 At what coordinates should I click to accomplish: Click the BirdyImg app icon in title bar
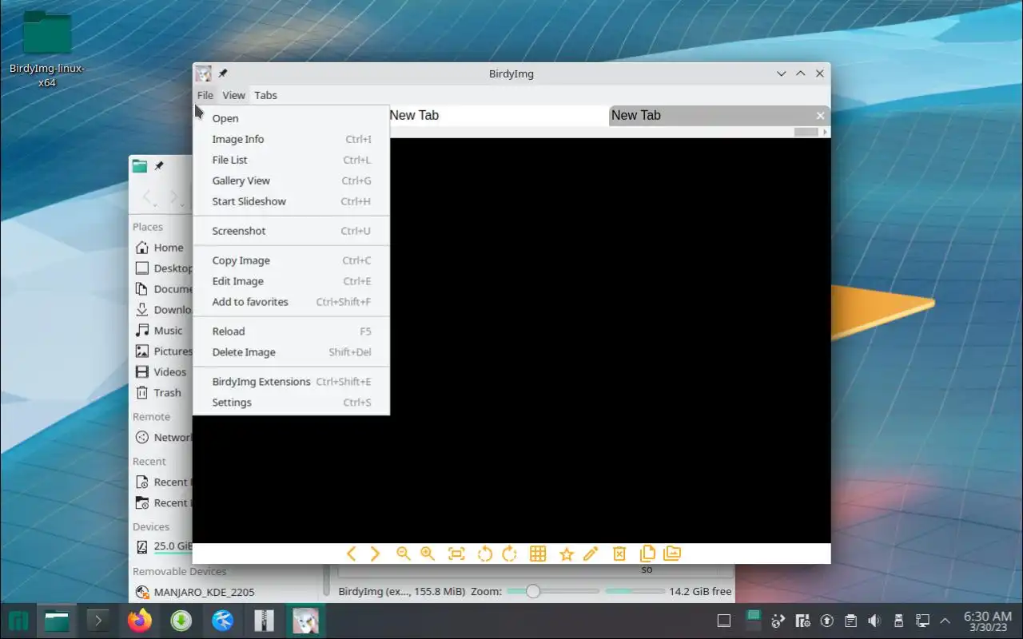tap(204, 73)
